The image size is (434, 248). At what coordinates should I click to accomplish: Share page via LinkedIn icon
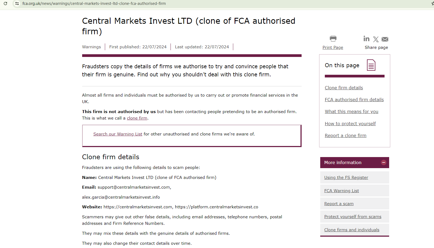366,39
